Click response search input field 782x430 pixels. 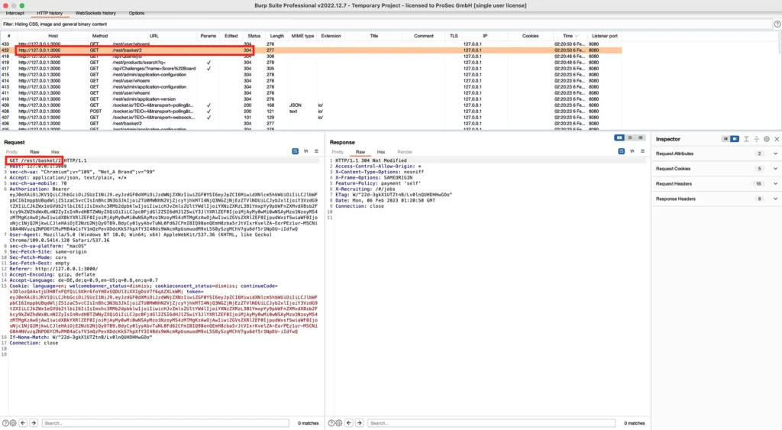491,423
